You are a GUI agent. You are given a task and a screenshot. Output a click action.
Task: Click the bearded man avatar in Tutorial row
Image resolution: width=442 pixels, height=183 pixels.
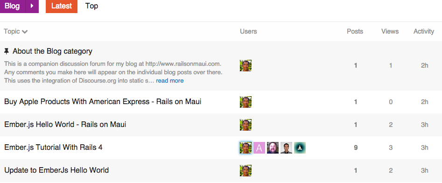tap(273, 148)
